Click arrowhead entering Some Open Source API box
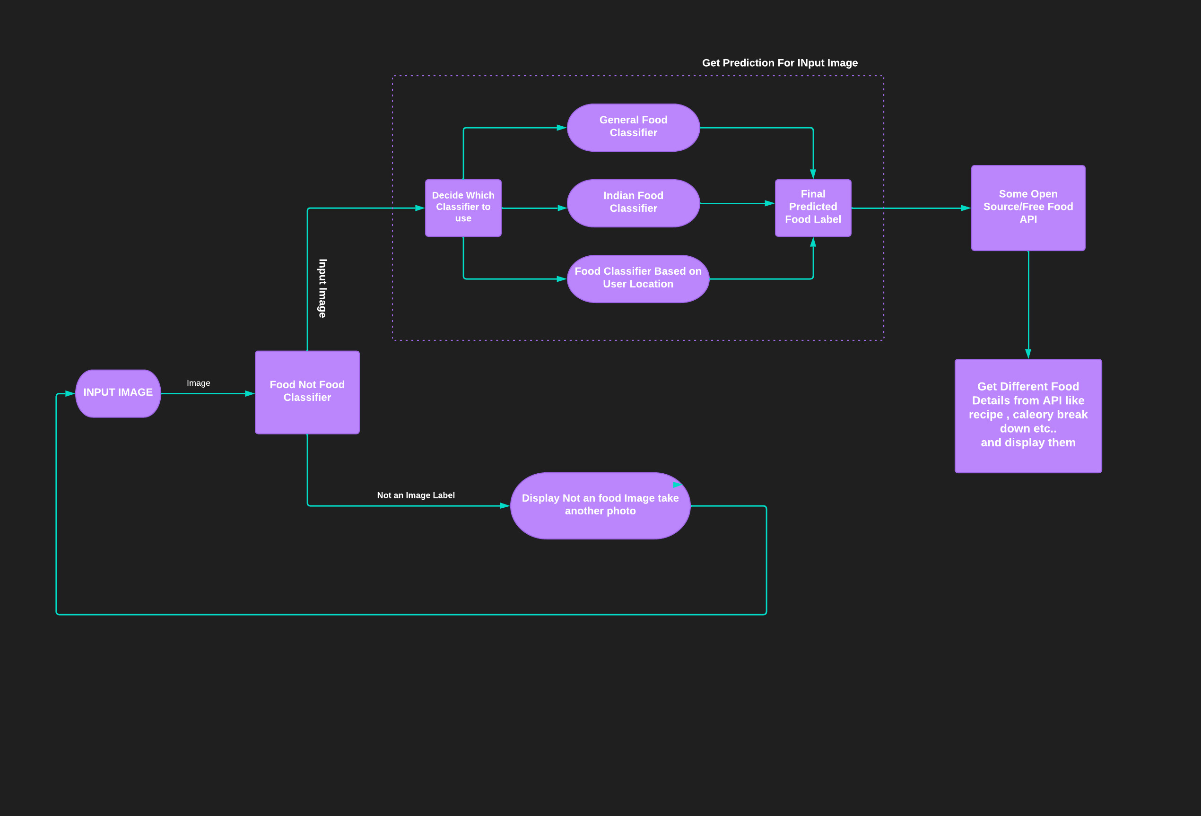 pyautogui.click(x=966, y=208)
